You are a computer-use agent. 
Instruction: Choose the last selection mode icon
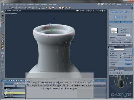(125, 17)
